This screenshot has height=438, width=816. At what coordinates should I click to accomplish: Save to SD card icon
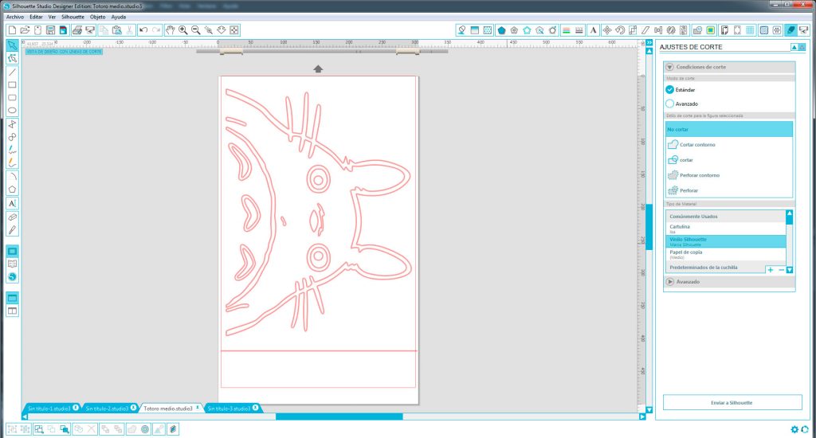pos(63,30)
